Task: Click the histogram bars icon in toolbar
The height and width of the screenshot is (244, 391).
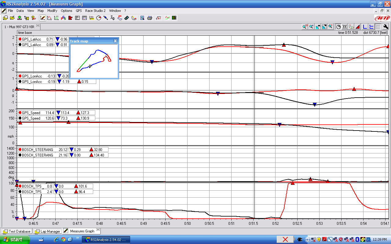Action: point(70,18)
